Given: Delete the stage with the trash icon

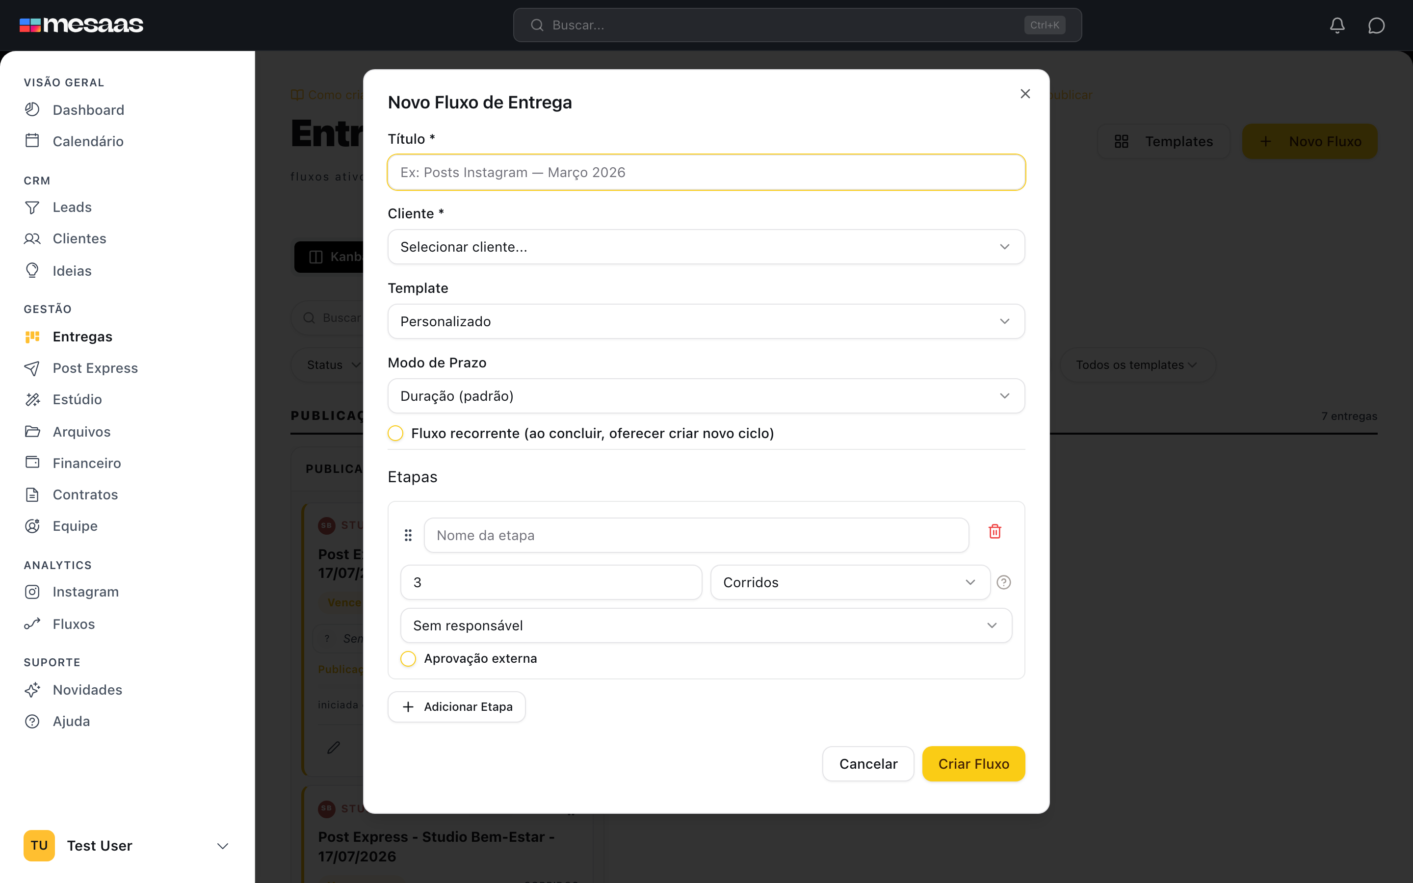Looking at the screenshot, I should click(995, 531).
